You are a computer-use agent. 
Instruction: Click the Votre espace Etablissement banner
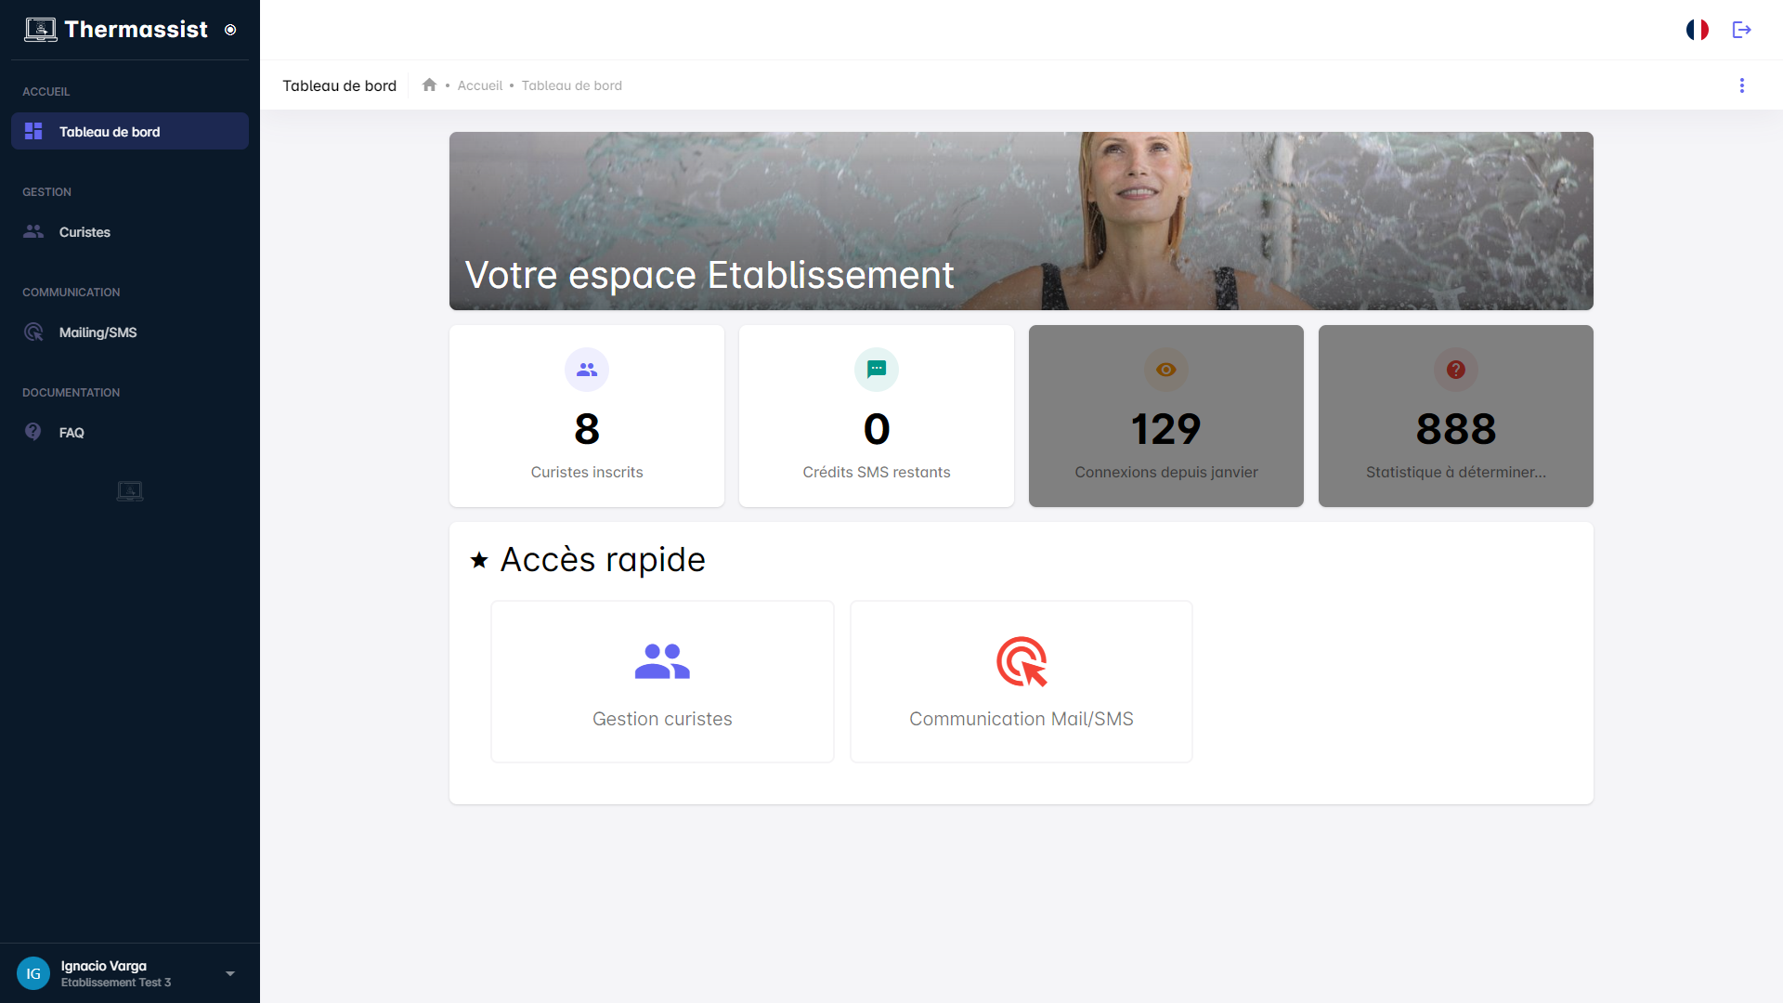1021,221
